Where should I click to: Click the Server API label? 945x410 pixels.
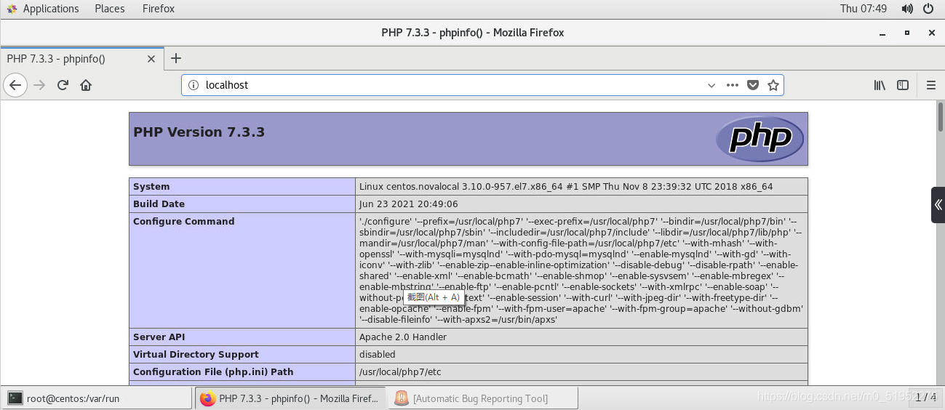pos(158,337)
